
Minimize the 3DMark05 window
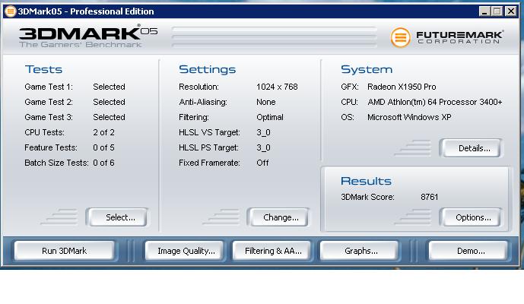484,11
